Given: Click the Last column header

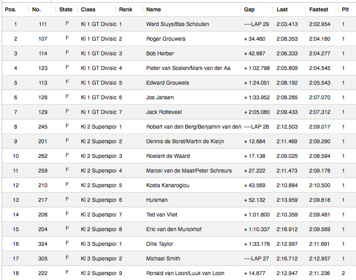Looking at the screenshot, I should [282, 9].
